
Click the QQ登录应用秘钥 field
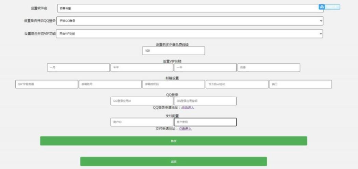205,101
